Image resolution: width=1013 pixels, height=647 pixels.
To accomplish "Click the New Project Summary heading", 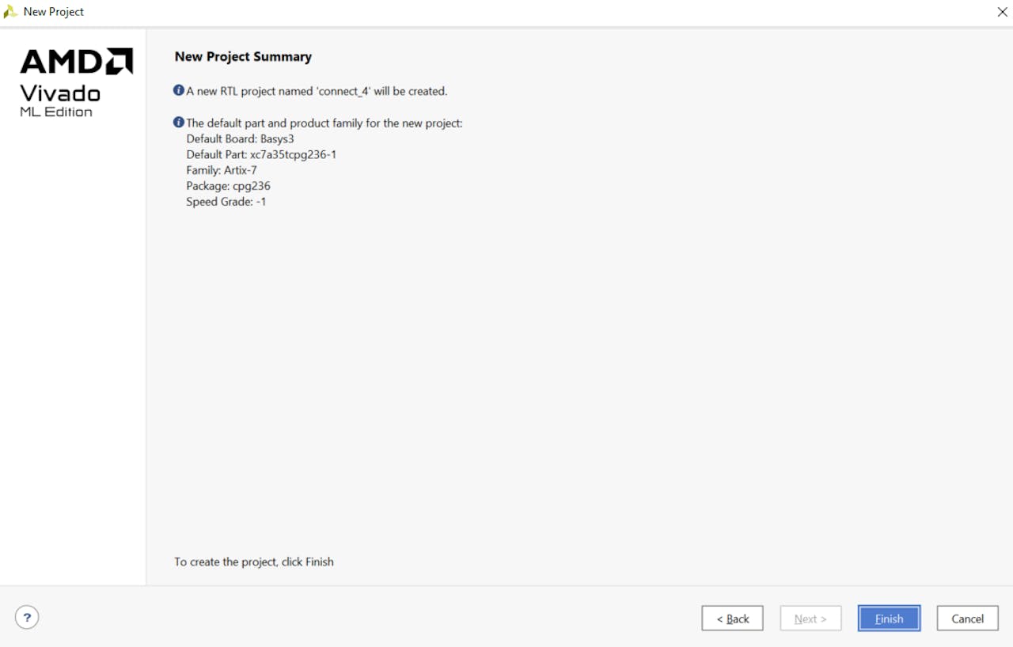I will click(243, 57).
